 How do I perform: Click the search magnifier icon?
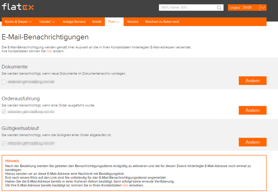click(219, 8)
